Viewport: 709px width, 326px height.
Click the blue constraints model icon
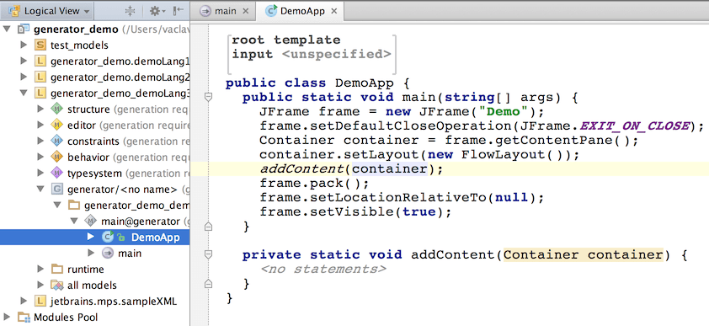pos(56,142)
